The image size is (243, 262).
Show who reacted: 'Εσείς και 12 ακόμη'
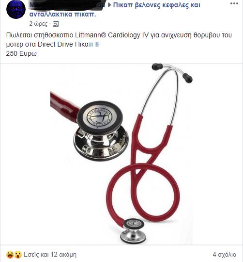(50, 255)
